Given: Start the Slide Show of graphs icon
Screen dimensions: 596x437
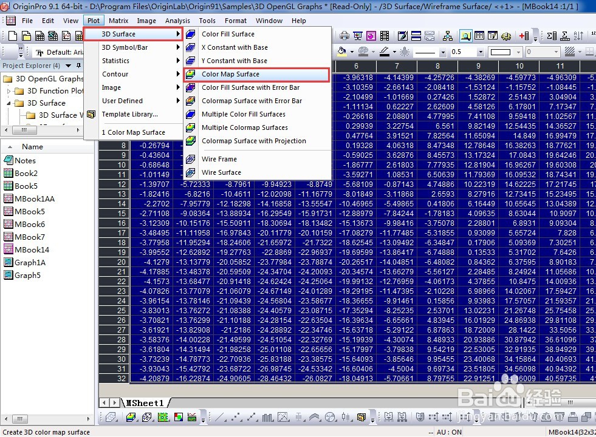Looking at the screenshot, I should [x=358, y=36].
